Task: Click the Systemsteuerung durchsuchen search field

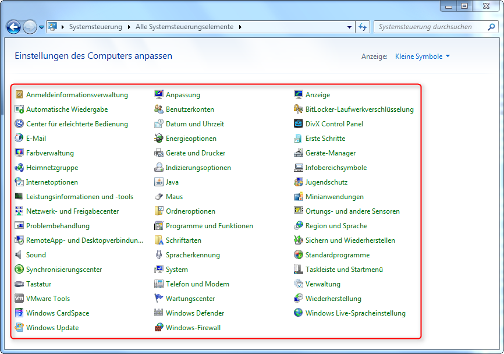Action: tap(431, 27)
